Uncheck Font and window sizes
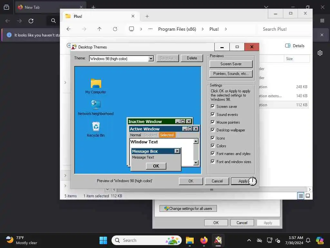 coord(213,161)
